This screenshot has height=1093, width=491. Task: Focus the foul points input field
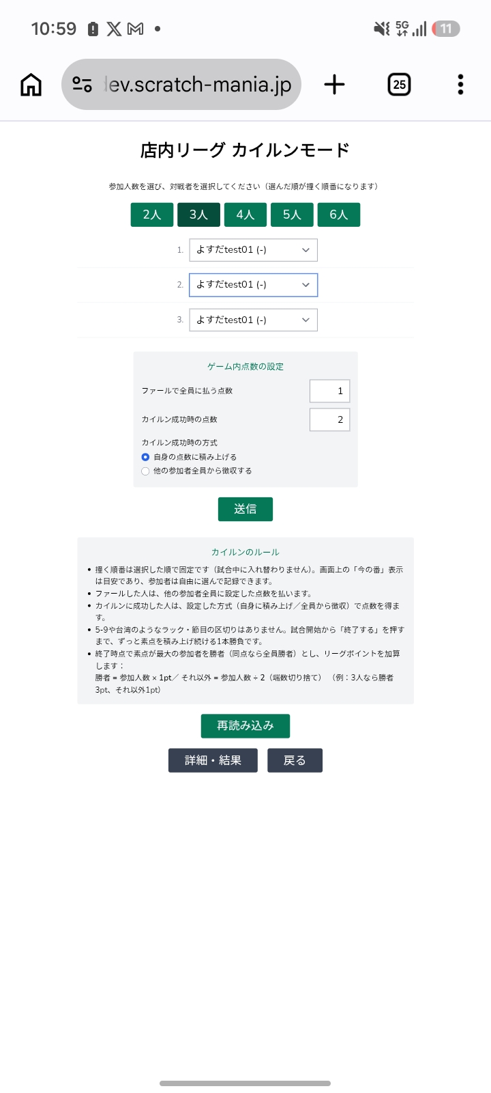tap(330, 391)
